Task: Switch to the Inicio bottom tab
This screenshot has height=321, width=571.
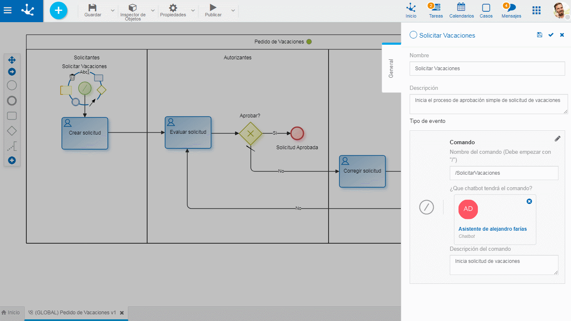Action: click(11, 313)
